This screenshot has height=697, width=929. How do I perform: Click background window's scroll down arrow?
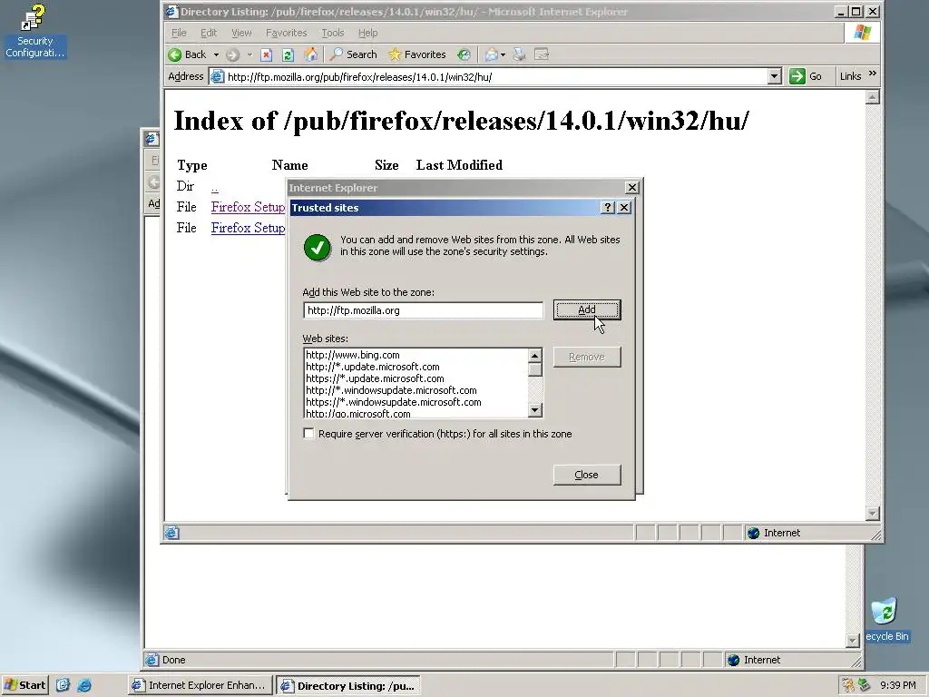[852, 640]
